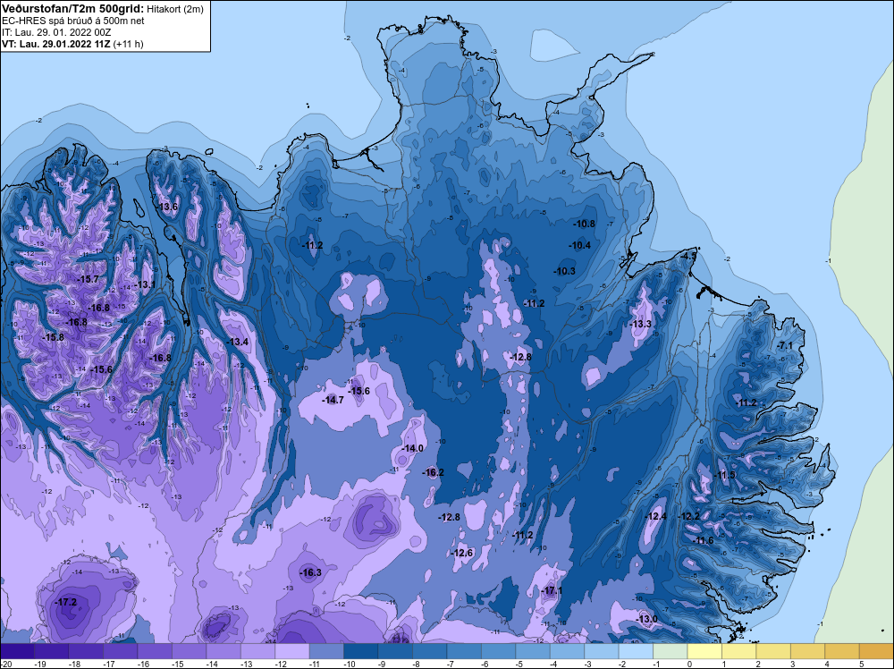Image resolution: width=894 pixels, height=669 pixels.
Task: Click the 'Veðurstofan/T2m 500grid:' title text
Action: pos(73,9)
